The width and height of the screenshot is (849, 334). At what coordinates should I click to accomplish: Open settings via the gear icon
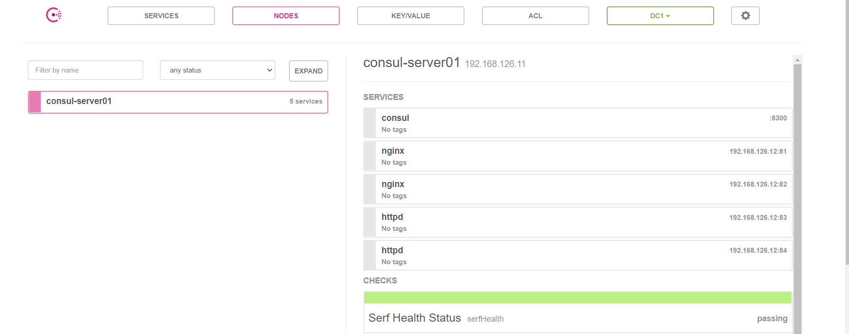(745, 16)
